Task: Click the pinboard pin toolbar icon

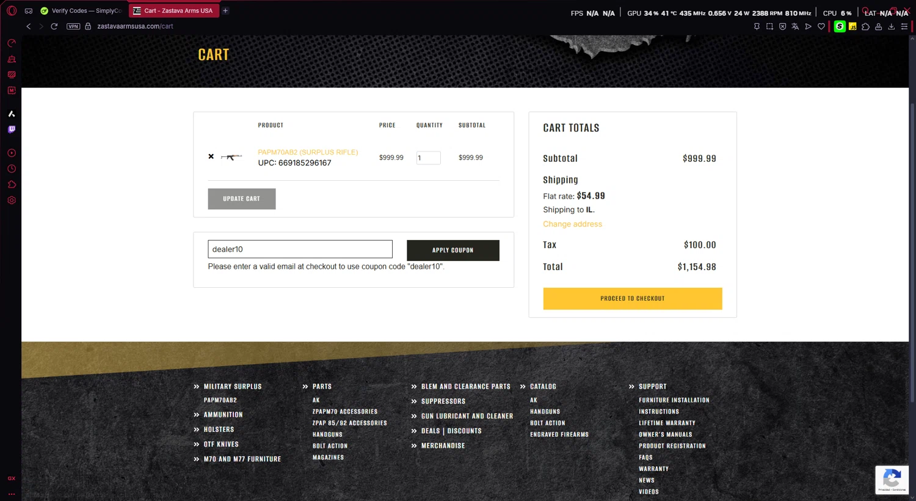Action: point(757,26)
